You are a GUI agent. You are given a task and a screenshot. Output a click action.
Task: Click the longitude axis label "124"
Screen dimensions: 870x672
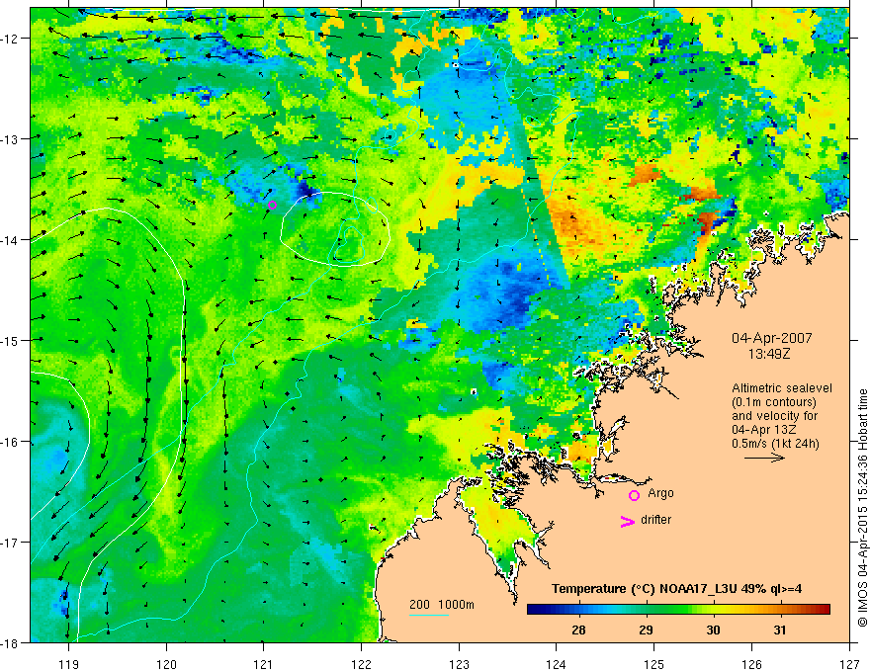tap(557, 664)
